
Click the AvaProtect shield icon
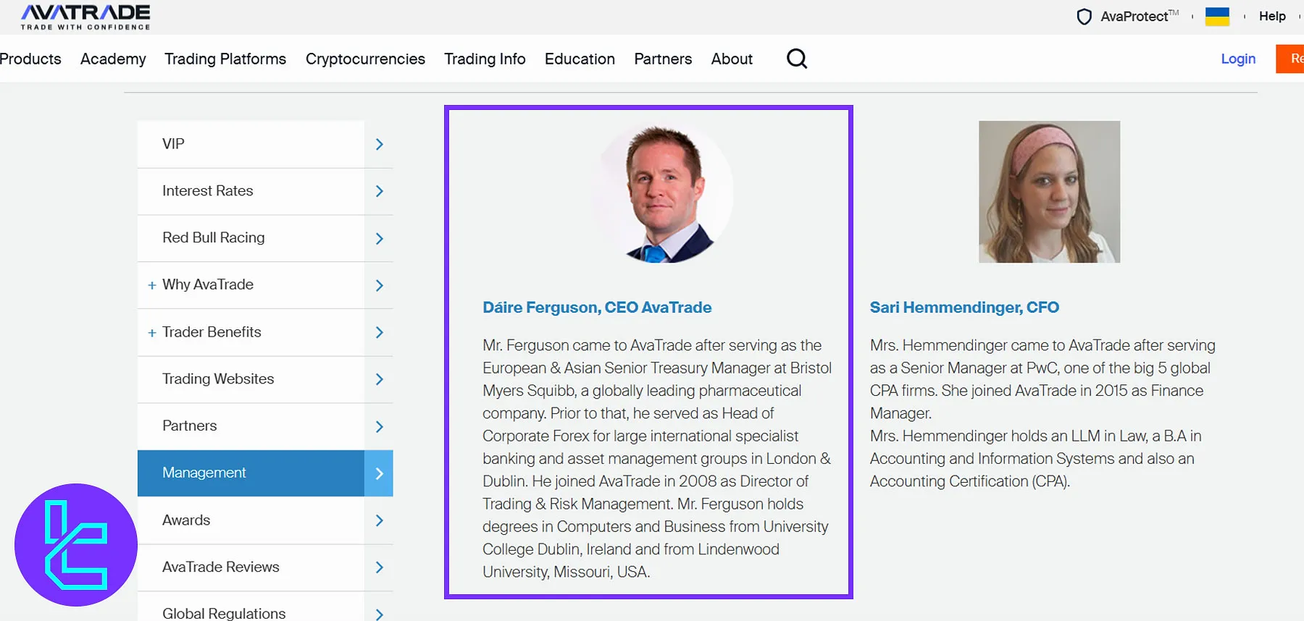(x=1084, y=17)
